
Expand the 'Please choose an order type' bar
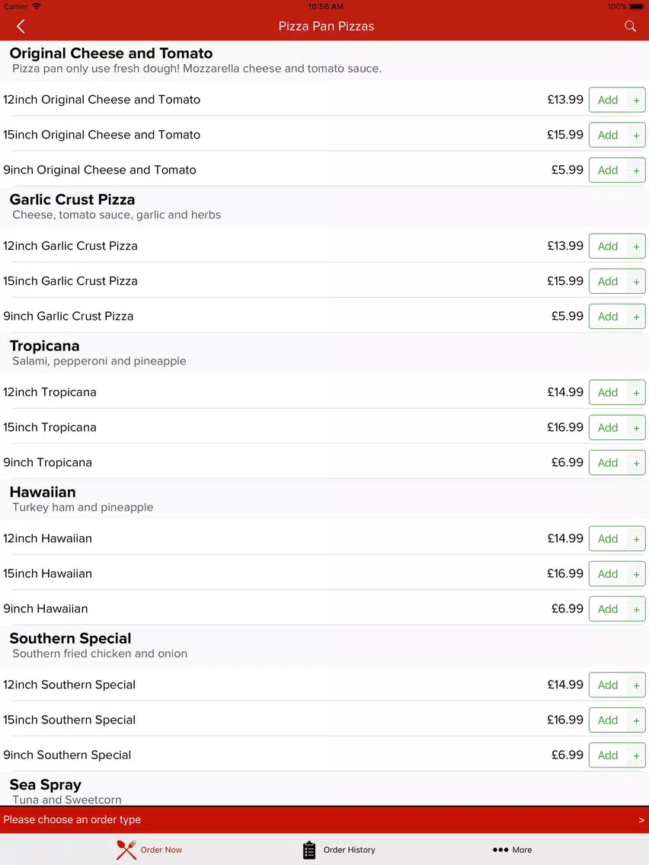pos(324,820)
